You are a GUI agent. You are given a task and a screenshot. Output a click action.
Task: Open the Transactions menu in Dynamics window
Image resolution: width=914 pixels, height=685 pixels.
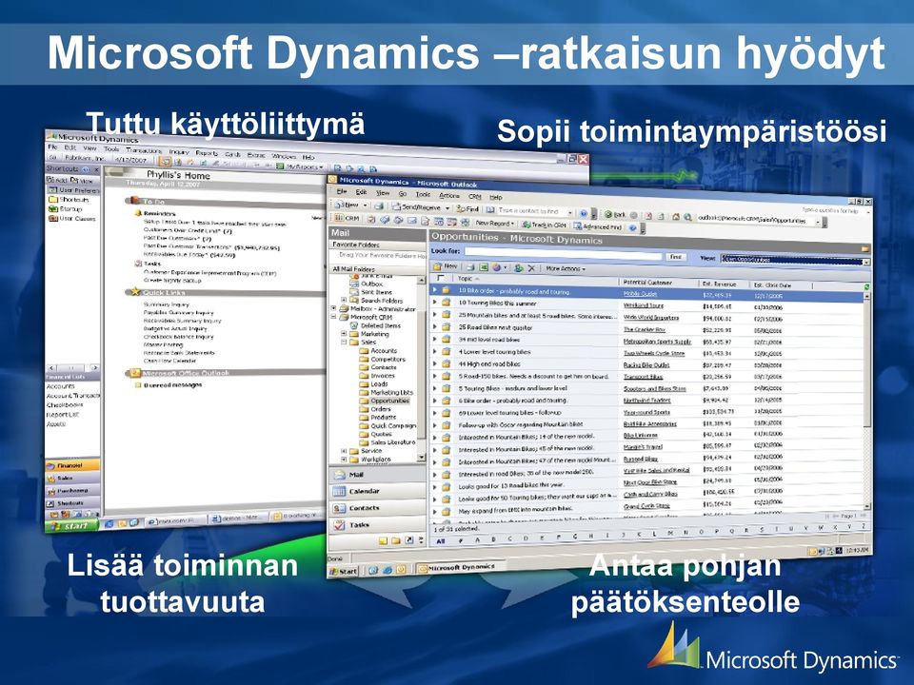[144, 150]
